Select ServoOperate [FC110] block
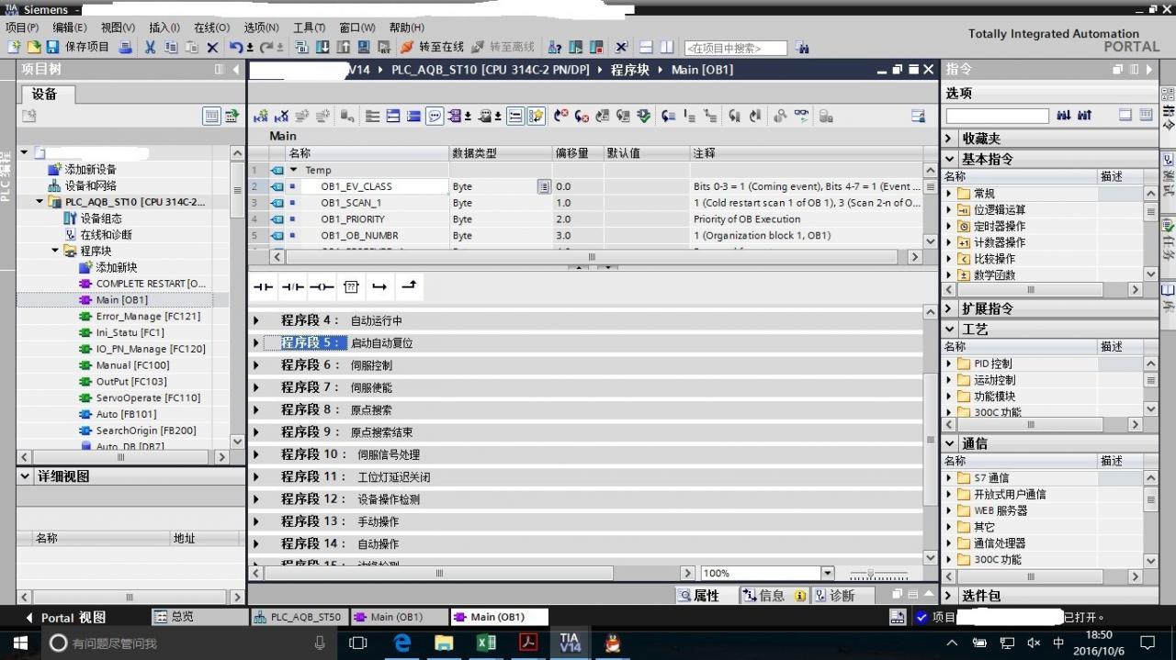The width and height of the screenshot is (1176, 660). coord(148,398)
